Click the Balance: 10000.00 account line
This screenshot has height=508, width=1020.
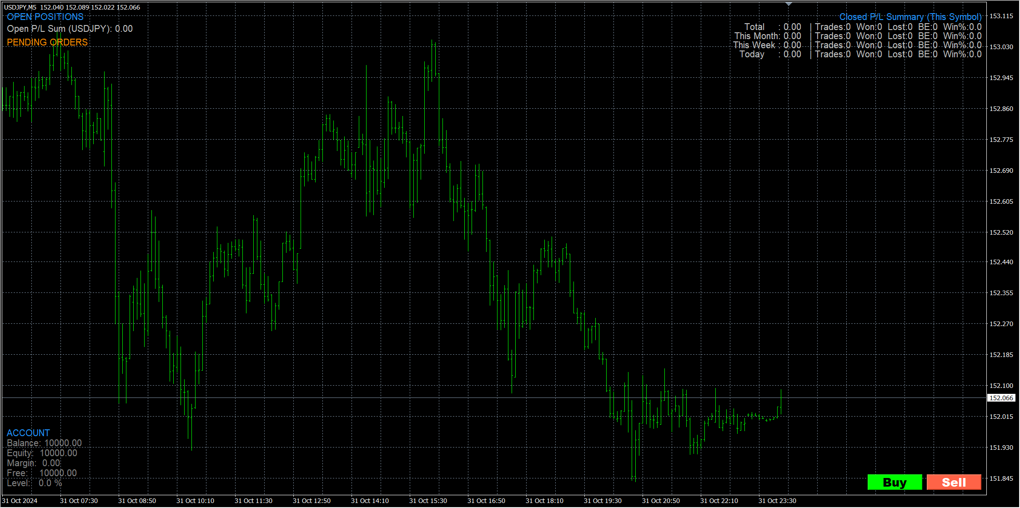(44, 443)
